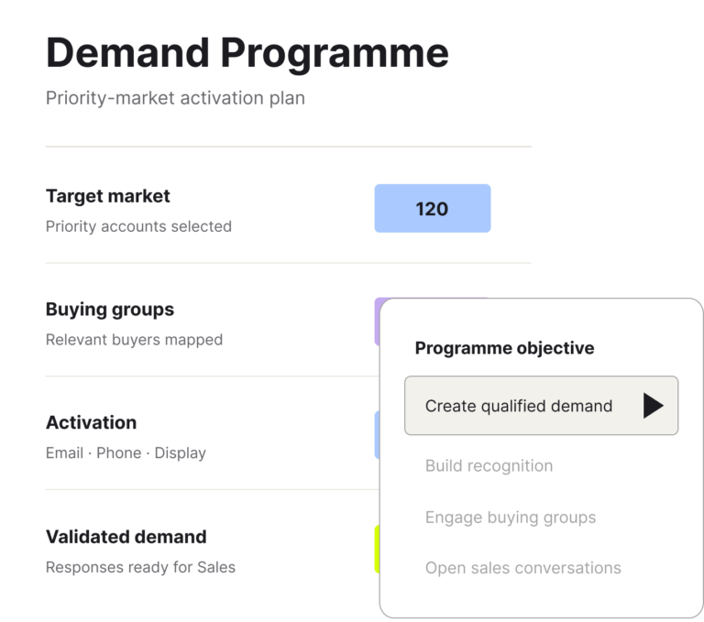Click the lime Validated demand badge
704x622 pixels.
[x=377, y=549]
